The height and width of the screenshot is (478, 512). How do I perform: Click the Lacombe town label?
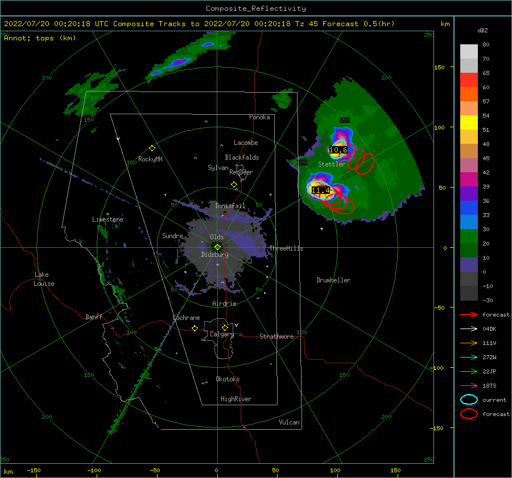coord(246,143)
